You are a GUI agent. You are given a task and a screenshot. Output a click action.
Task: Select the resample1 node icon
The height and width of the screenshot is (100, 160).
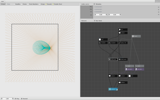click(x=100, y=43)
